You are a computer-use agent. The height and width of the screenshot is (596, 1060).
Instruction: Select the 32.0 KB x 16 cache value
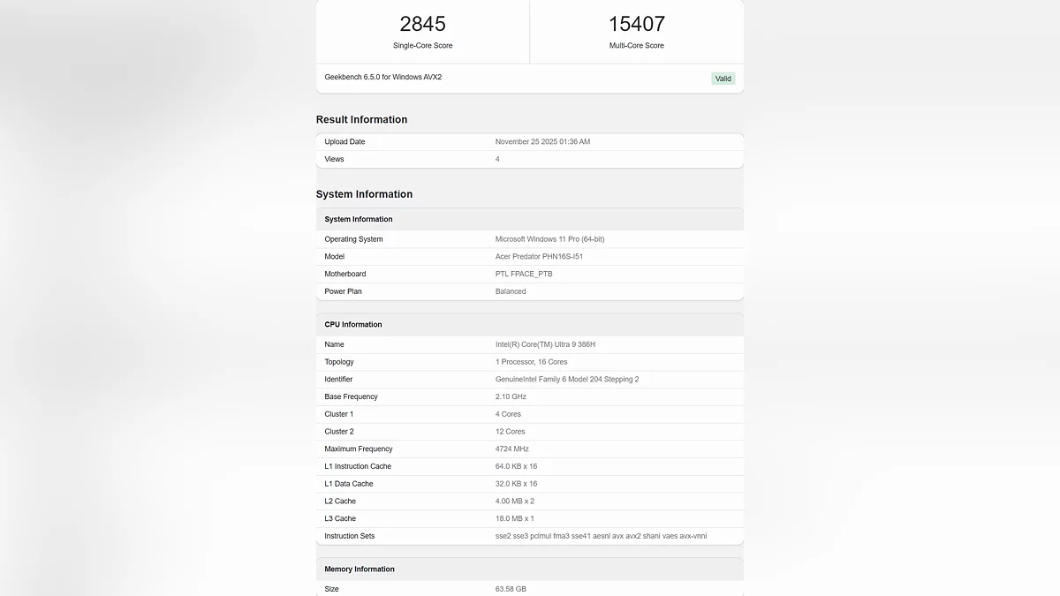(517, 484)
